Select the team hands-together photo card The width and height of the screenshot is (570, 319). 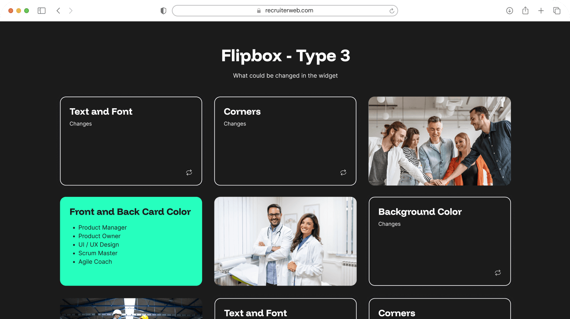(440, 141)
